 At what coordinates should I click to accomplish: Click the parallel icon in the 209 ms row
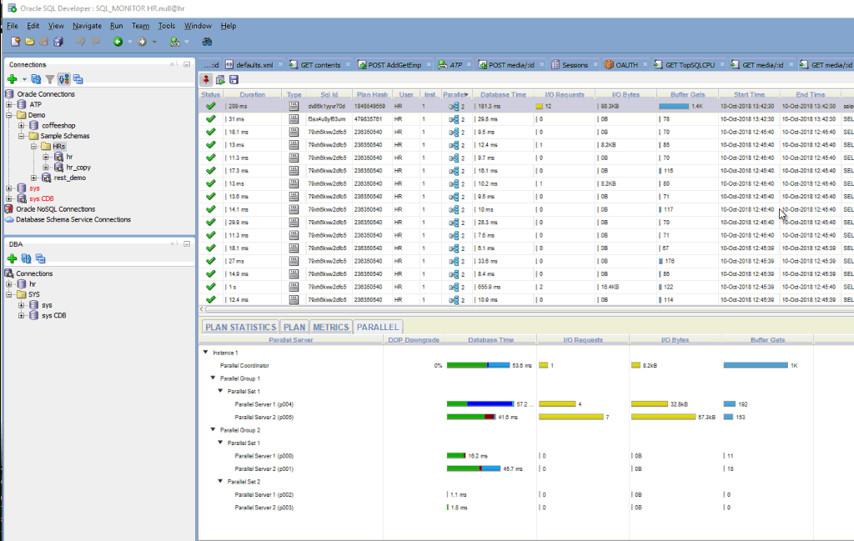[x=453, y=107]
